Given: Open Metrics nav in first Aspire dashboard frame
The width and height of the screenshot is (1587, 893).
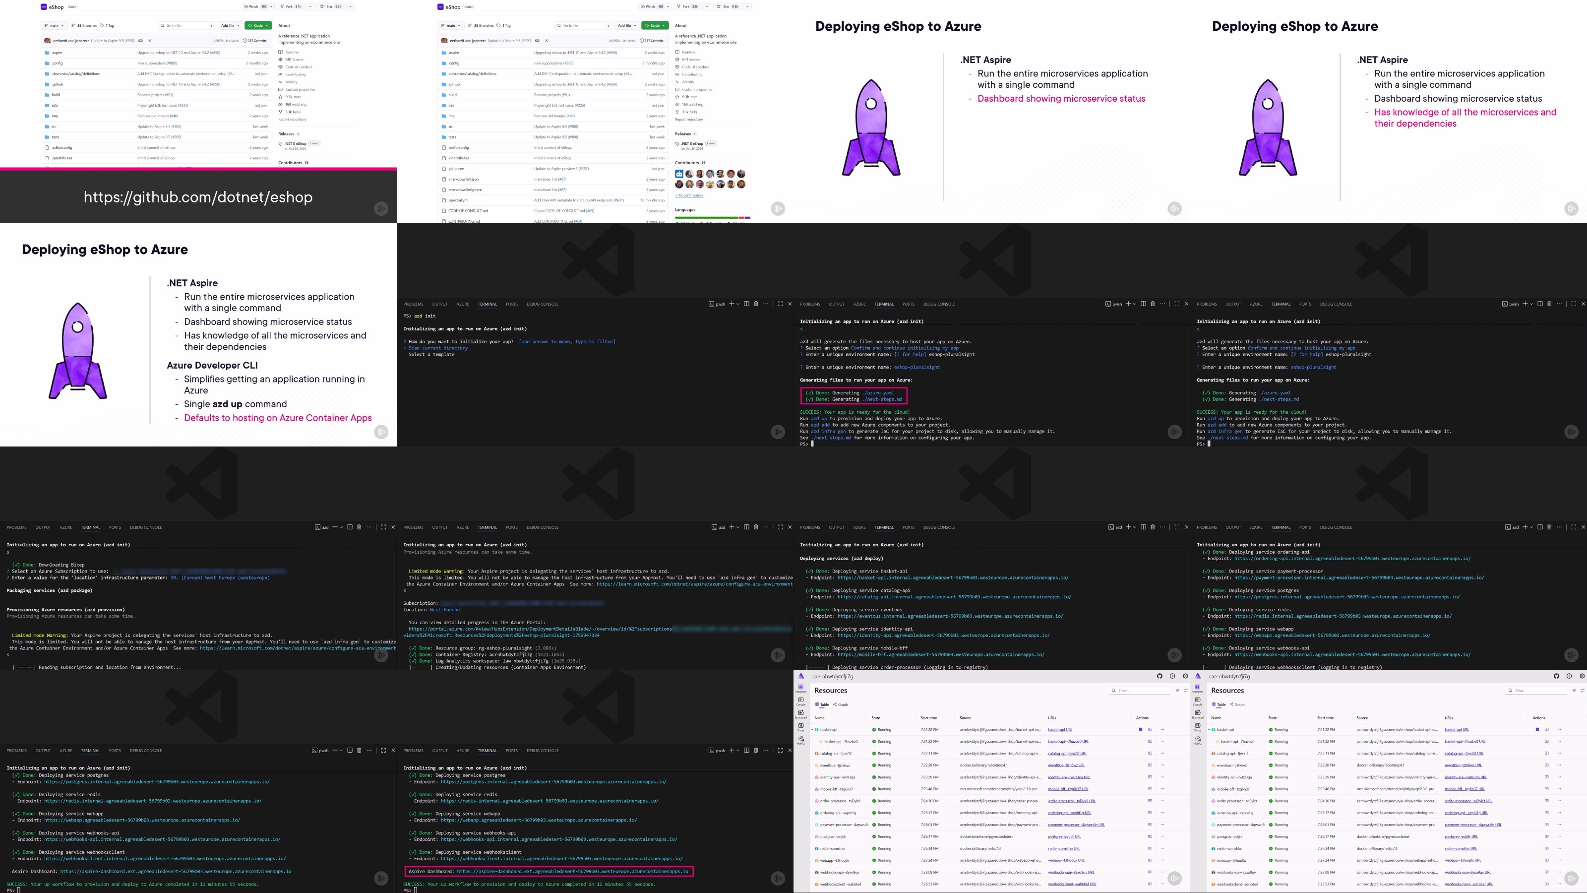Looking at the screenshot, I should click(801, 740).
